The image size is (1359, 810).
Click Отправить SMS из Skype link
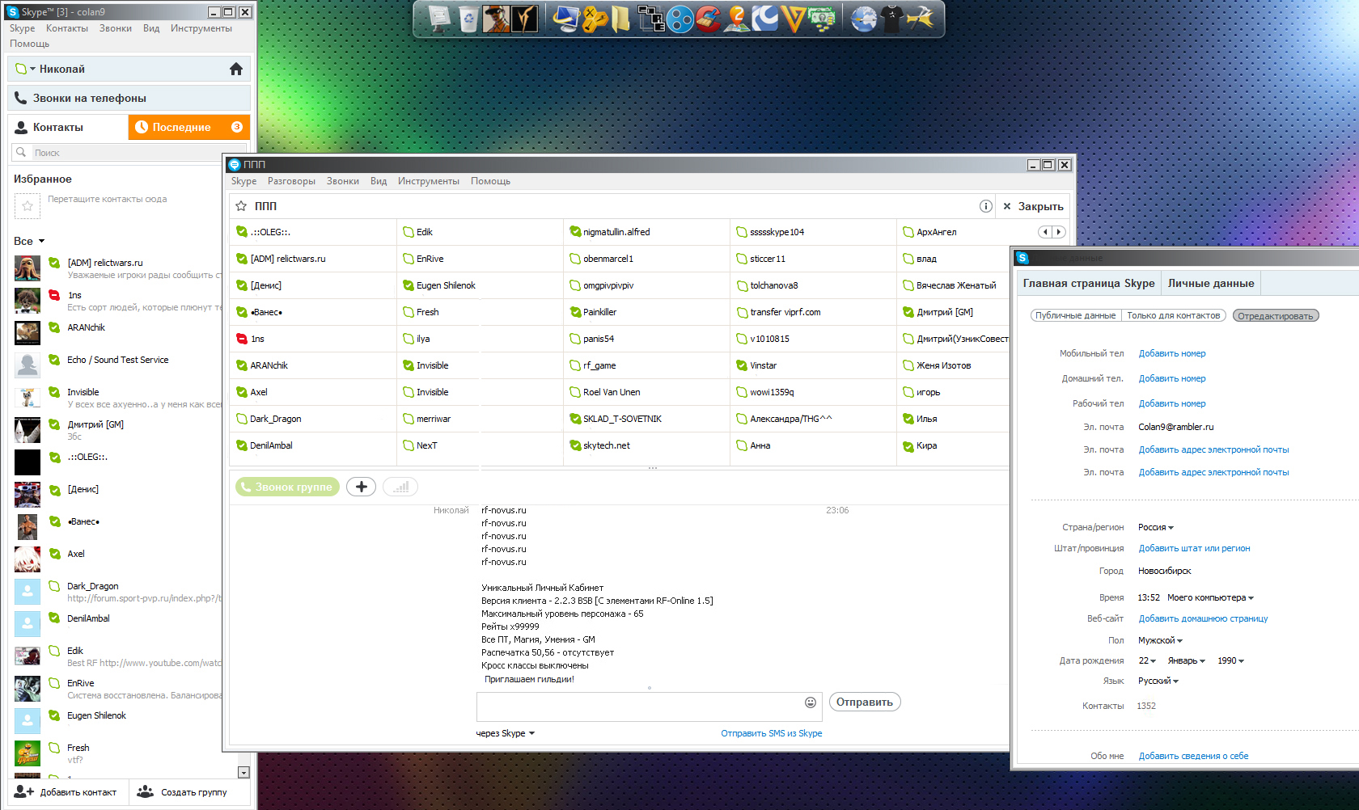pyautogui.click(x=771, y=733)
